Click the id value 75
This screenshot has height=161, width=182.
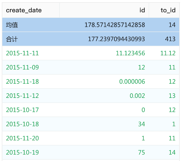pyautogui.click(x=142, y=153)
